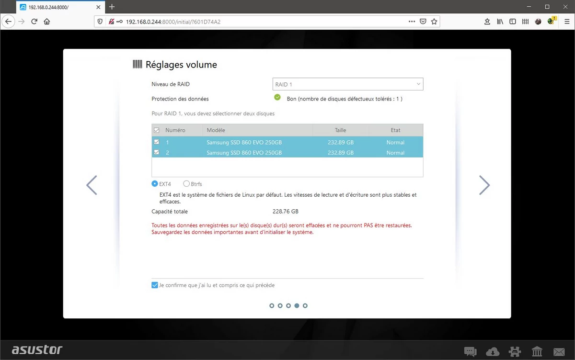Jump to the second setup step dot
This screenshot has height=360, width=575.
[280, 305]
